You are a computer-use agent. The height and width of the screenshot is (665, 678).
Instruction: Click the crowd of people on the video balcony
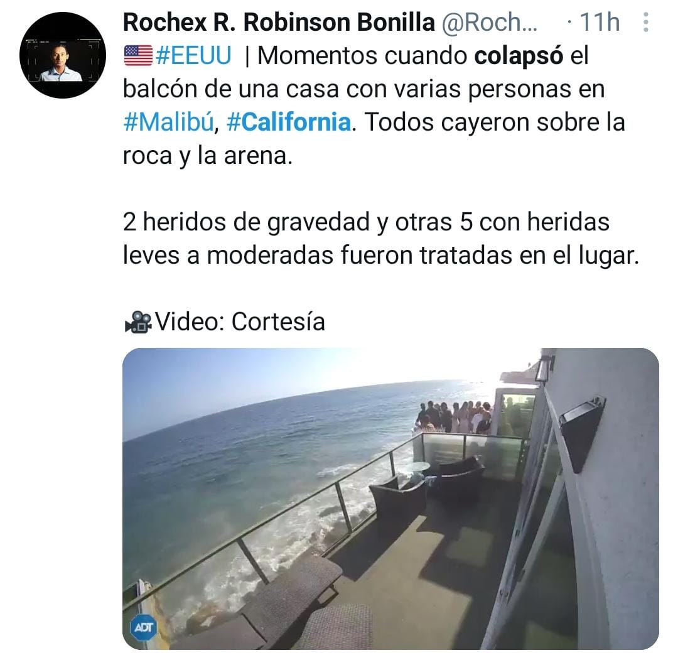[x=454, y=417]
